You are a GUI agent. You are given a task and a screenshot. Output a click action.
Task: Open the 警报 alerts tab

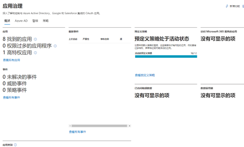(x=35, y=21)
